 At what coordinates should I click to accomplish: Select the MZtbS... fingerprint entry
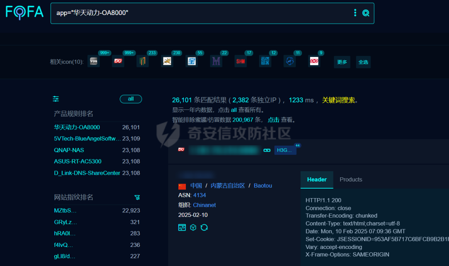65,211
